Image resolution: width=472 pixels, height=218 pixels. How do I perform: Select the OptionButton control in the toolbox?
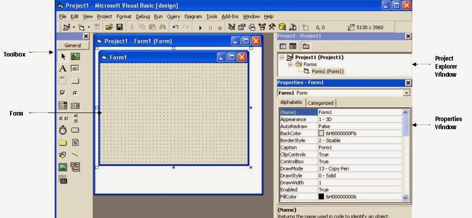point(75,93)
